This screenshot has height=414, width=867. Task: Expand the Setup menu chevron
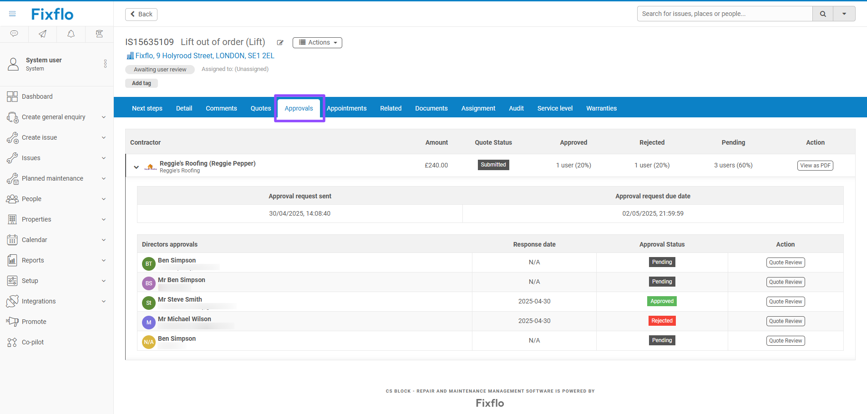click(104, 281)
